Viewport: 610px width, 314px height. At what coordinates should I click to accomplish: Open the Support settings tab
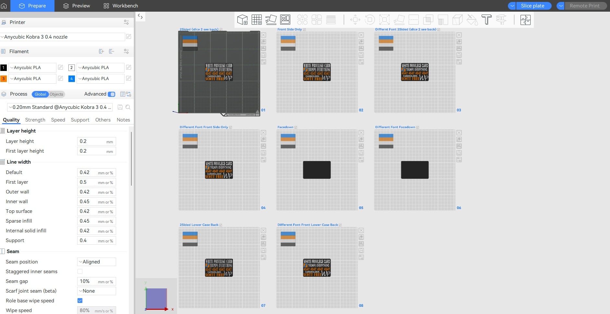(x=80, y=120)
